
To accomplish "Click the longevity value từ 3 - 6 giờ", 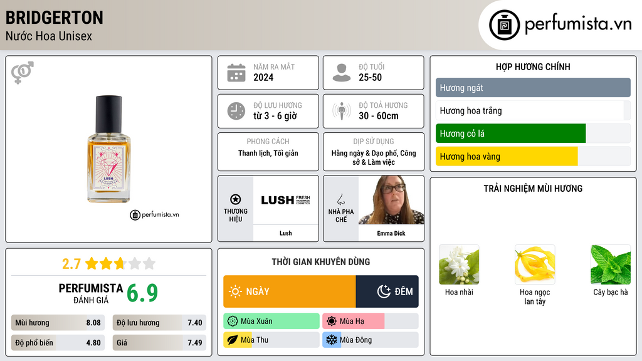I will point(275,116).
